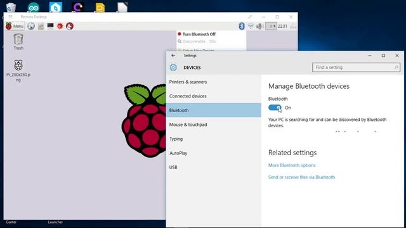Maximize the Settings window
Screen dimensions: 406x228
[383, 55]
